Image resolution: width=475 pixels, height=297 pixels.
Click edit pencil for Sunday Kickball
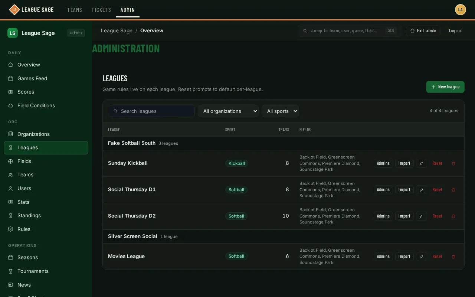(x=421, y=163)
